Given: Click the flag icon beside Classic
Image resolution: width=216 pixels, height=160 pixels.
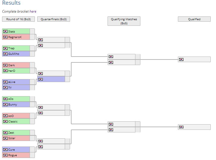Looking at the screenshot, I should click(5, 121).
